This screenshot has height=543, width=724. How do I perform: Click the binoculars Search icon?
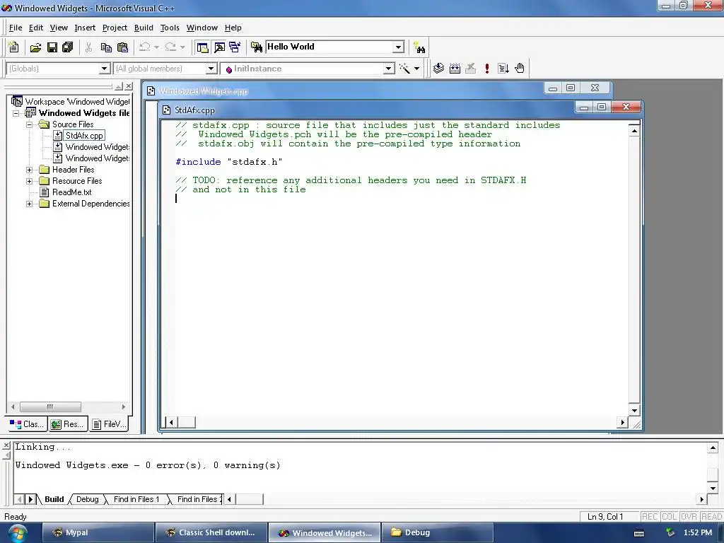coord(419,47)
